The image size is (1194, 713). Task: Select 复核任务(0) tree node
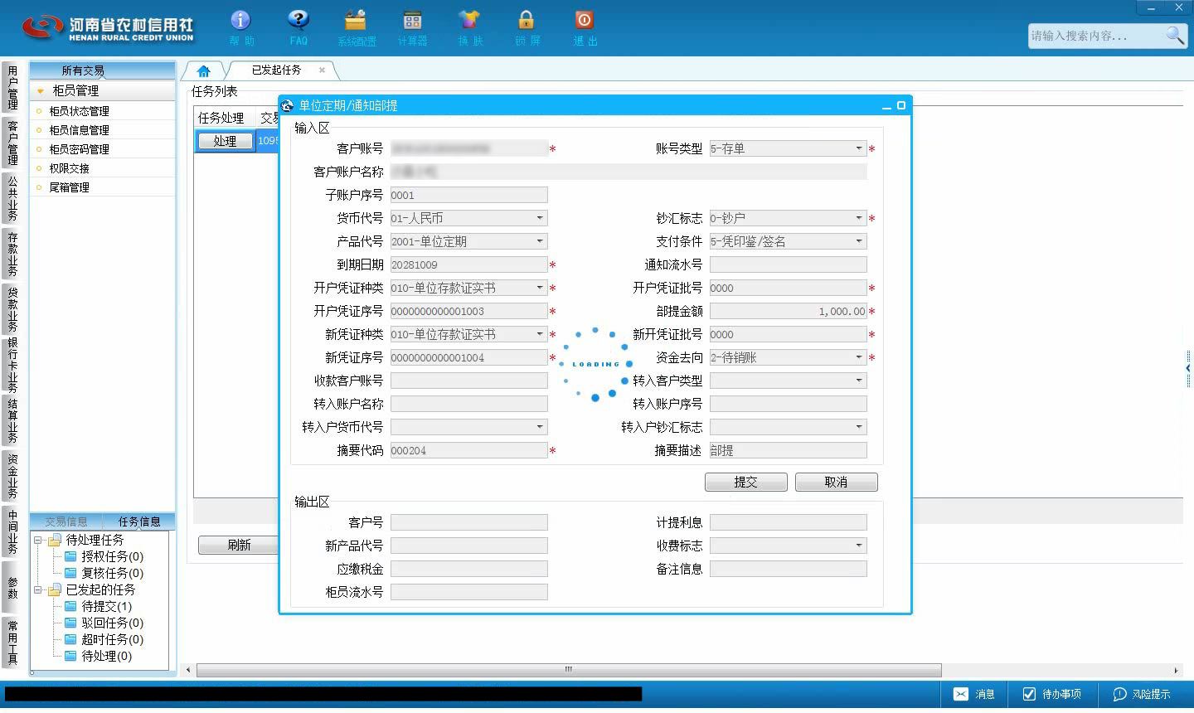[x=112, y=573]
